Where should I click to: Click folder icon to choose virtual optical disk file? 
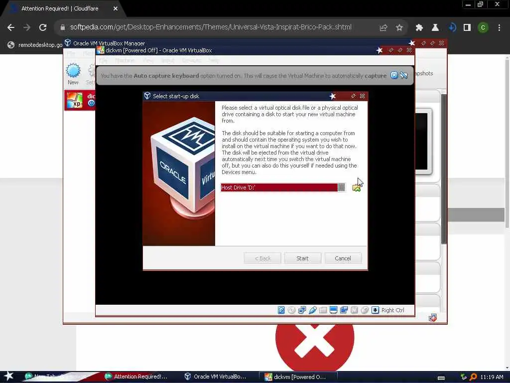[x=357, y=188]
